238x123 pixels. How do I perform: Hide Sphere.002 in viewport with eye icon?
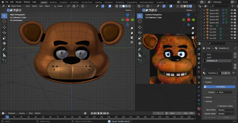232,10
